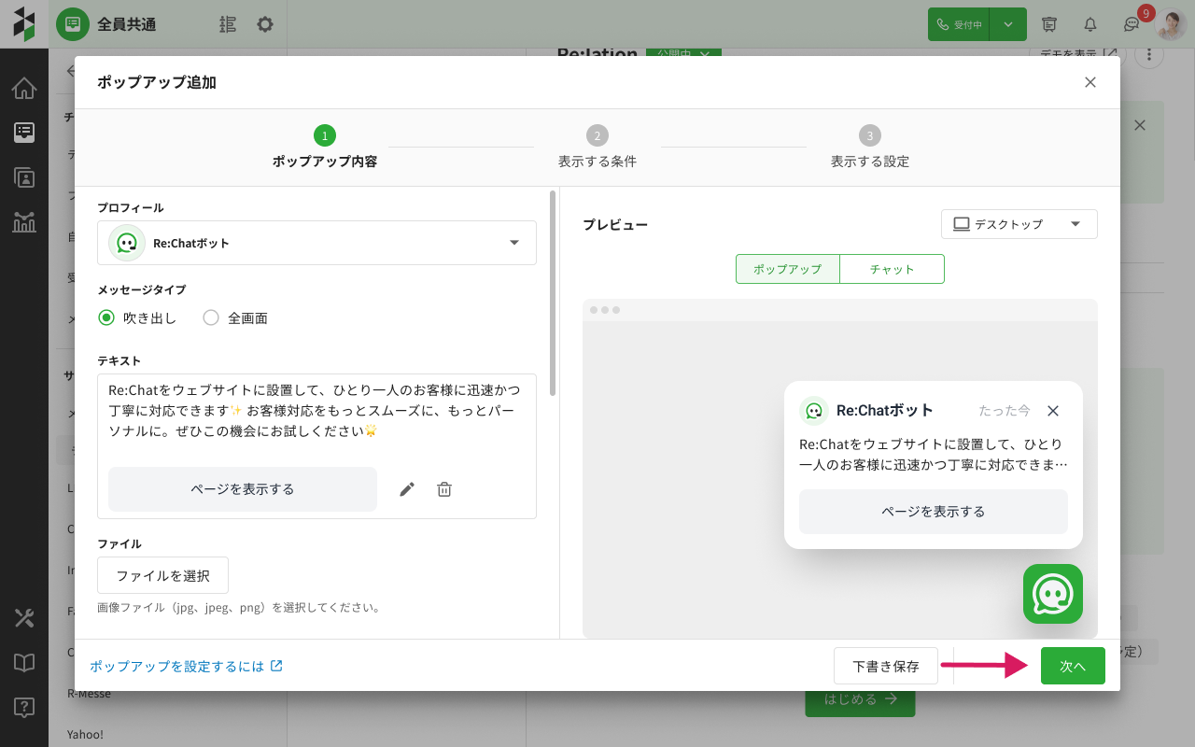Viewport: 1195px width, 747px height.
Task: Open the デスクトップ device dropdown
Action: coord(1019,224)
